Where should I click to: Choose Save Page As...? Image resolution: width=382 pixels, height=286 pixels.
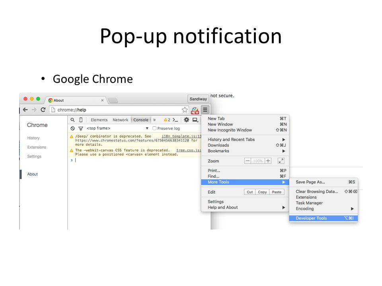324,182
